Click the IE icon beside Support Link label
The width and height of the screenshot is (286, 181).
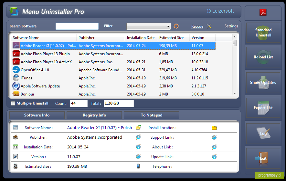click(x=138, y=137)
